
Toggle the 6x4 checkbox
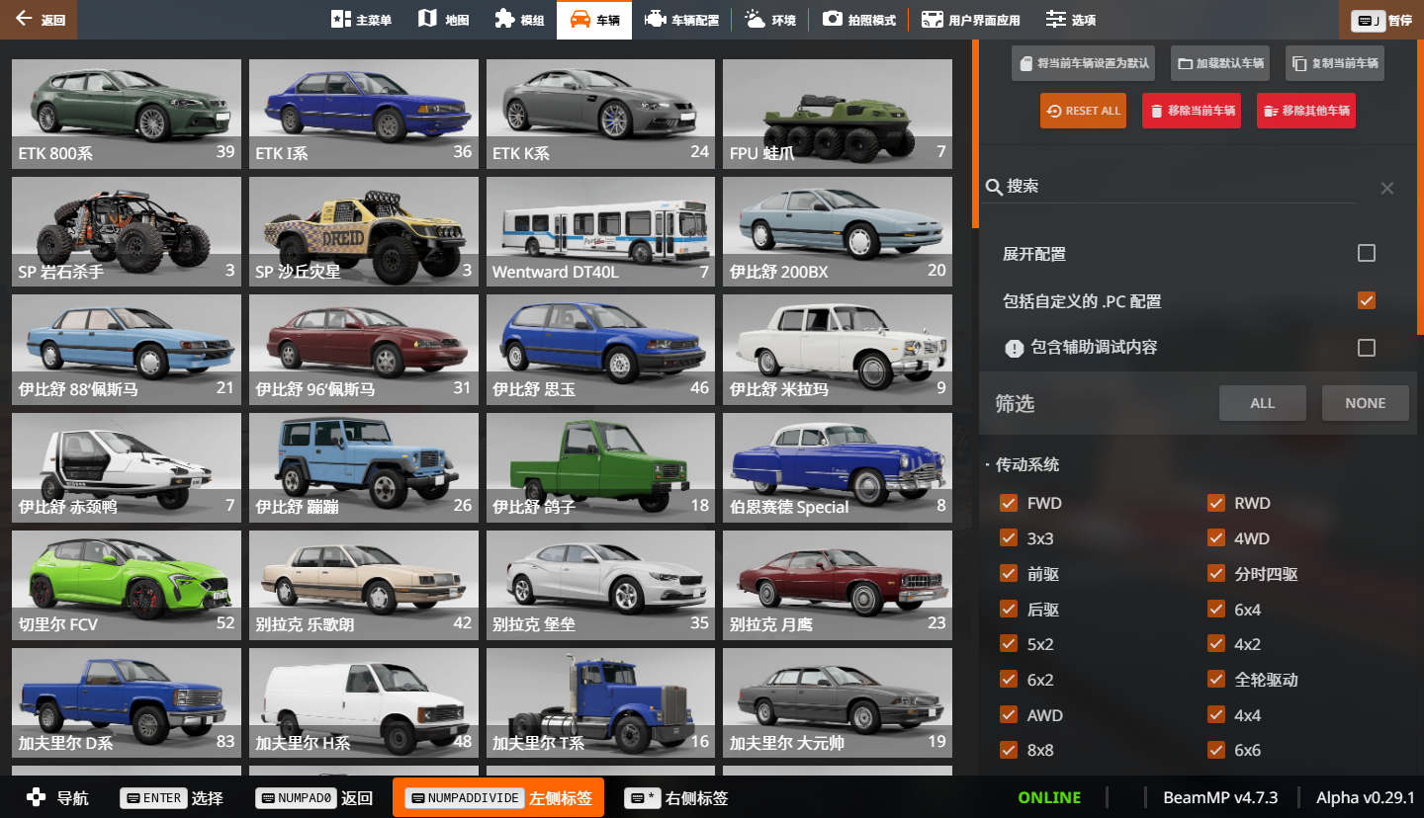pyautogui.click(x=1216, y=610)
